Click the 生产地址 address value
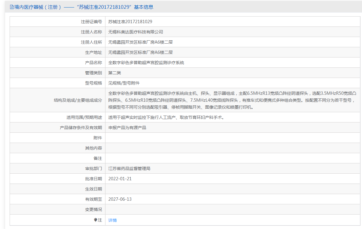Viewport: 362px width, 229px height. pos(140,52)
